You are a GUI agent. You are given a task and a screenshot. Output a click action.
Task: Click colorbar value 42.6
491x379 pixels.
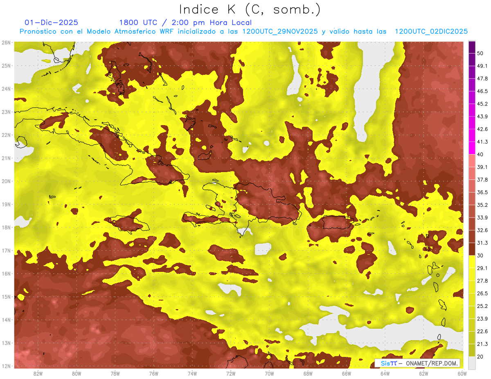coord(482,129)
